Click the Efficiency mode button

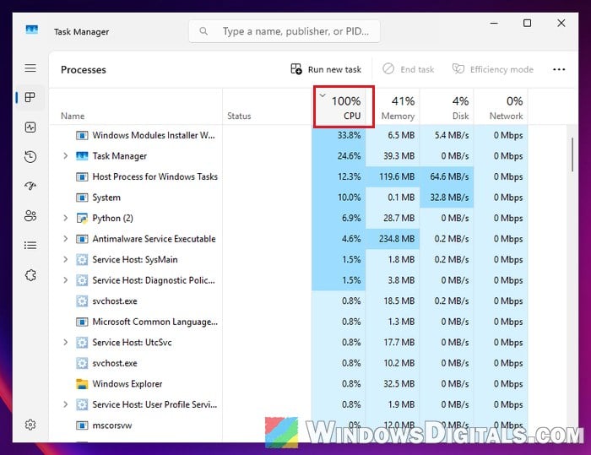(492, 69)
